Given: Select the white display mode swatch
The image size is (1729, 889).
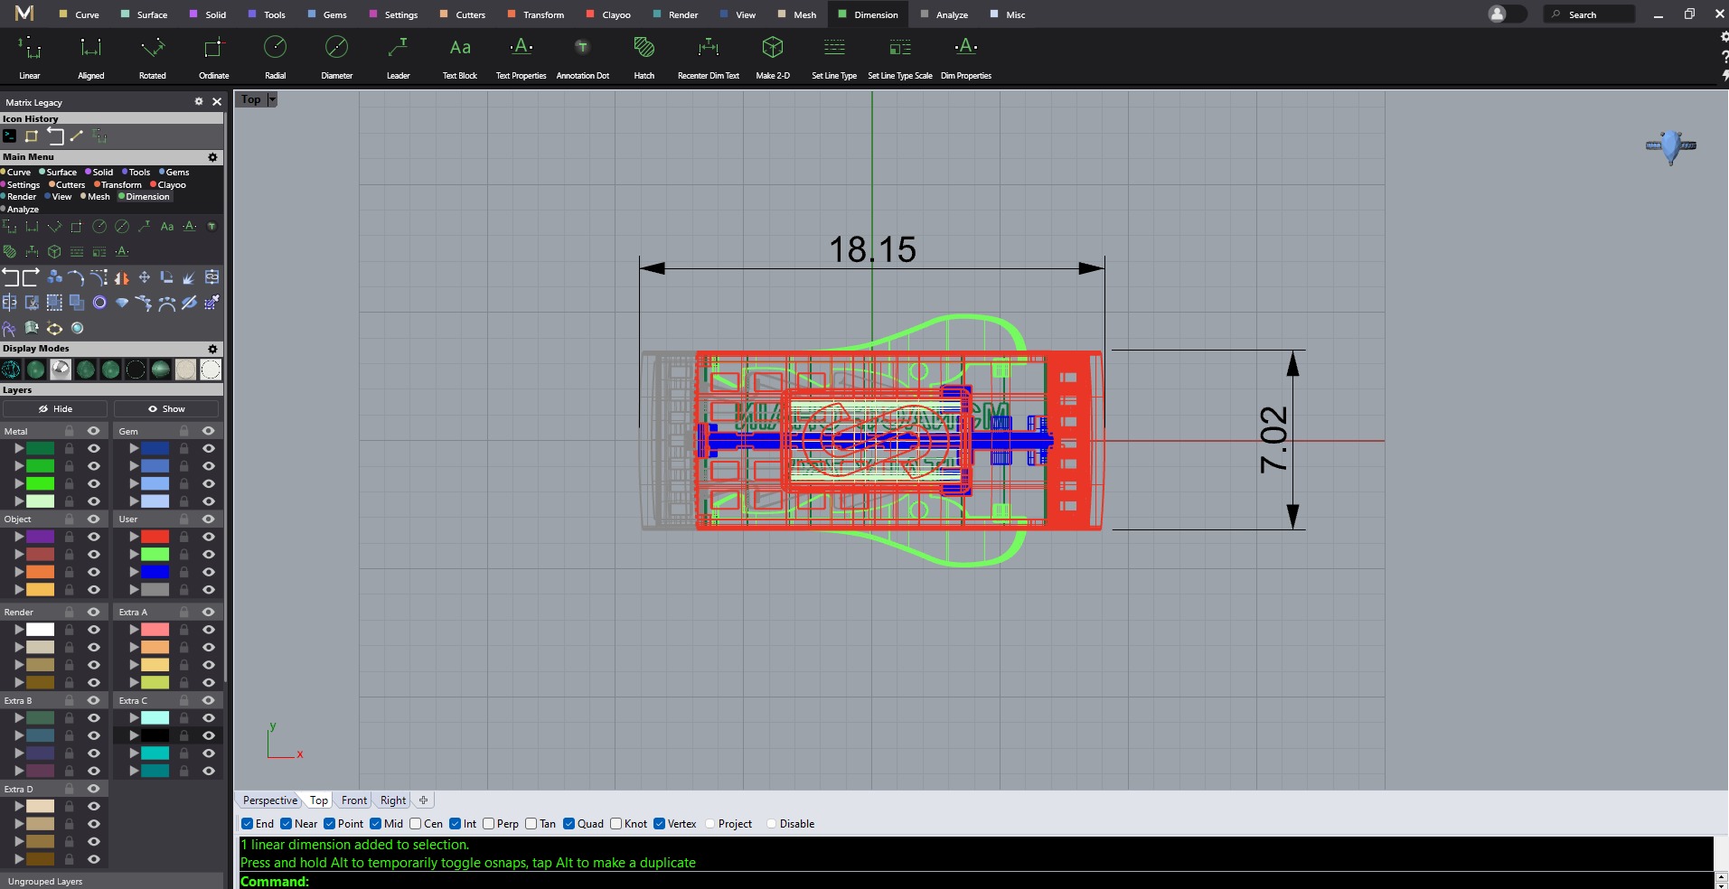Looking at the screenshot, I should 211,369.
